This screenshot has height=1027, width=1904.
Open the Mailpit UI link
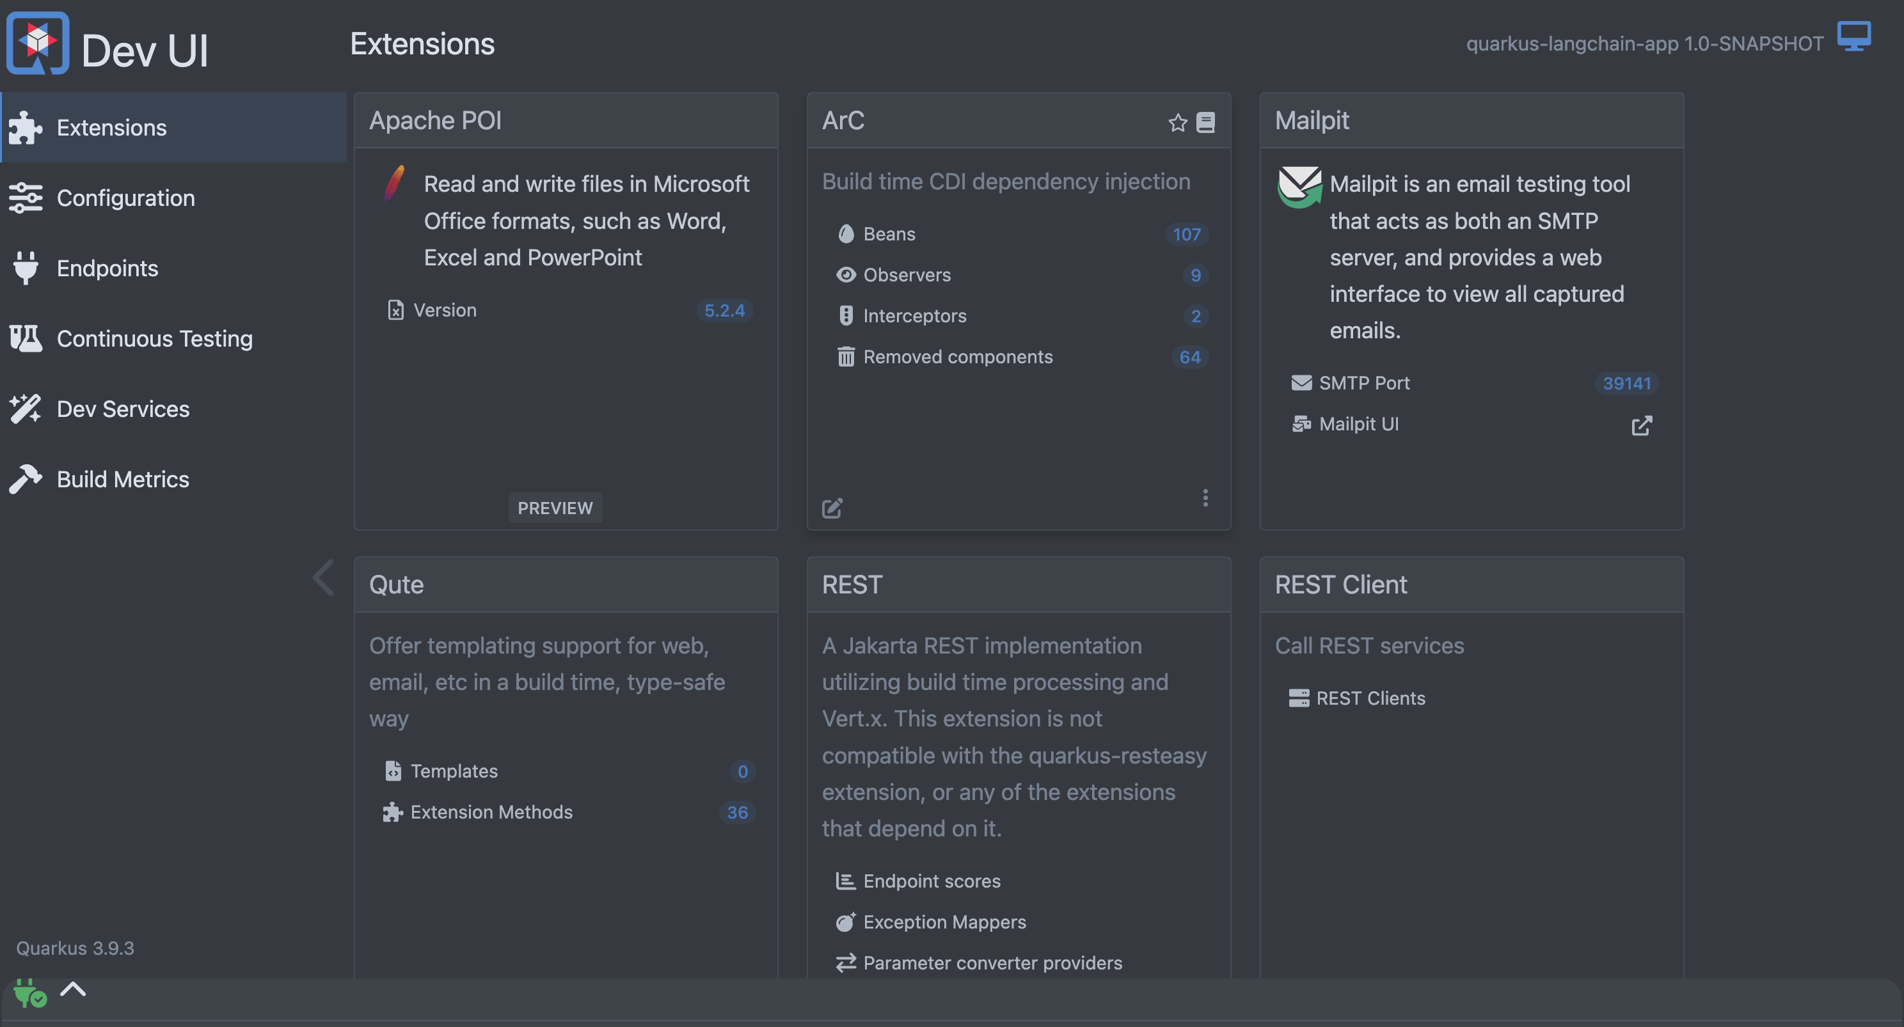coord(1358,424)
